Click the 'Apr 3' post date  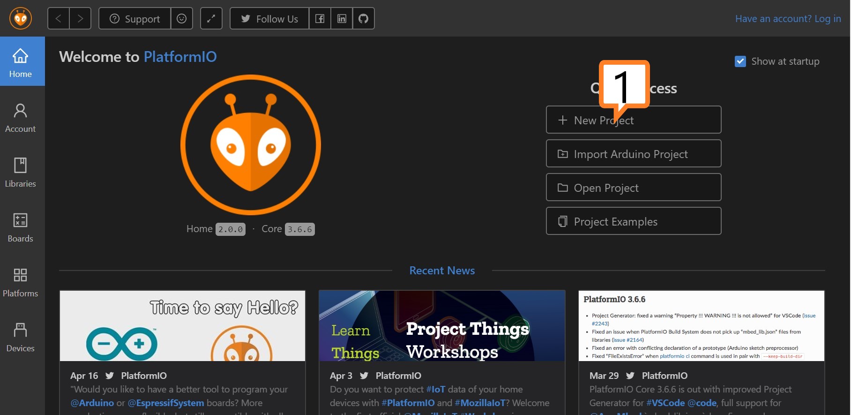[x=341, y=376]
